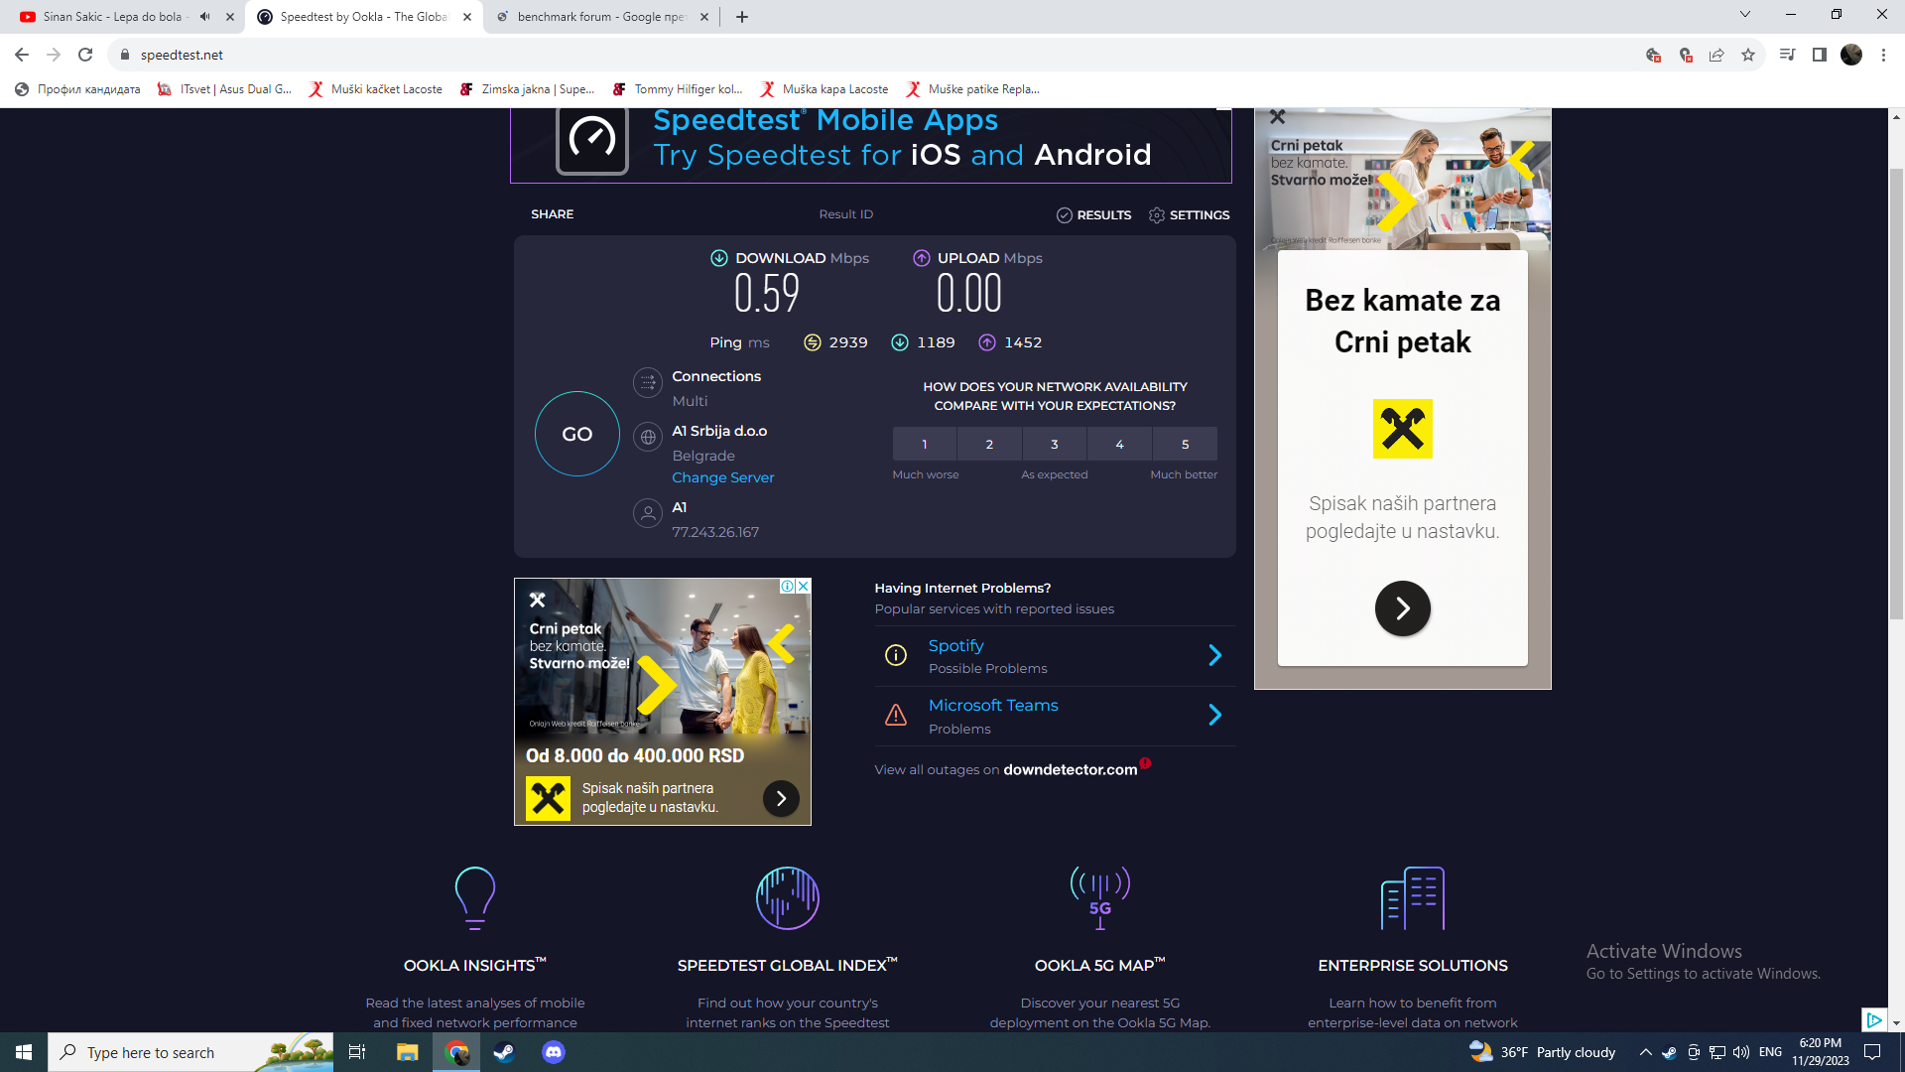Screen dimensions: 1905x1072
Task: Click the globe server icon
Action: point(648,437)
